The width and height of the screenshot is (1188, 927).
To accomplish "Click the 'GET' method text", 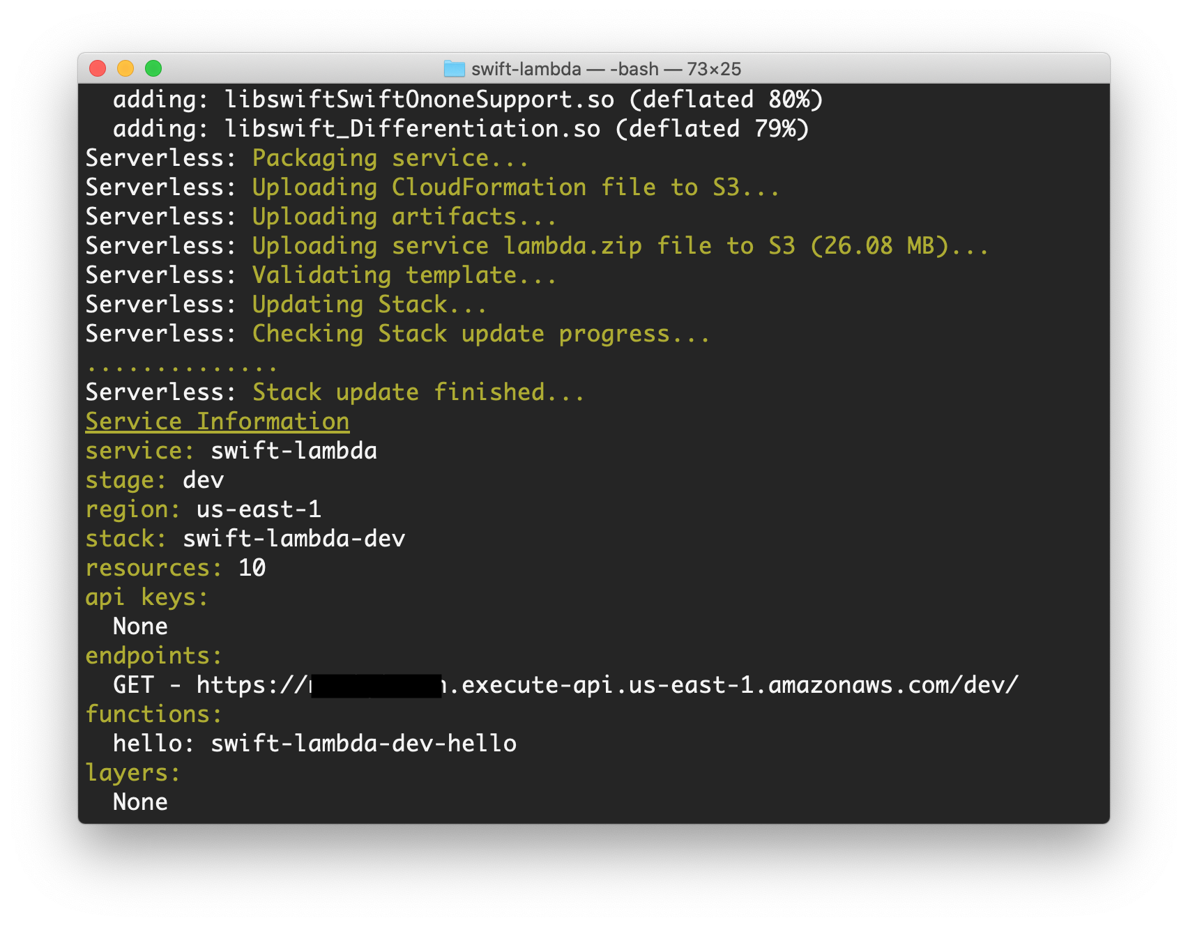I will point(134,685).
